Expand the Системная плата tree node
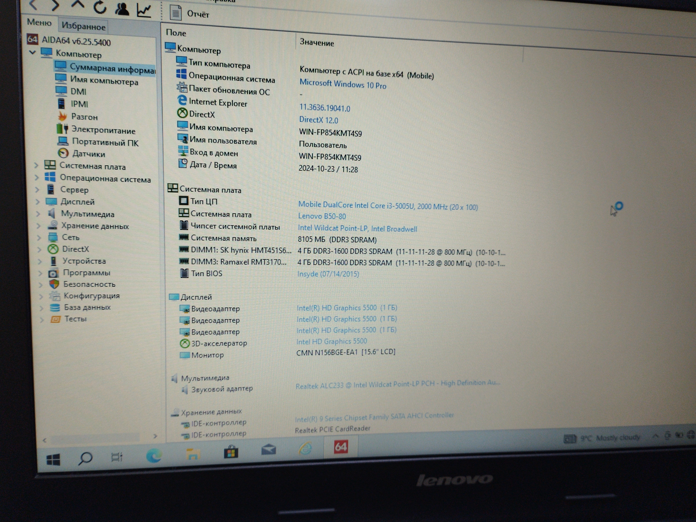 (x=36, y=165)
